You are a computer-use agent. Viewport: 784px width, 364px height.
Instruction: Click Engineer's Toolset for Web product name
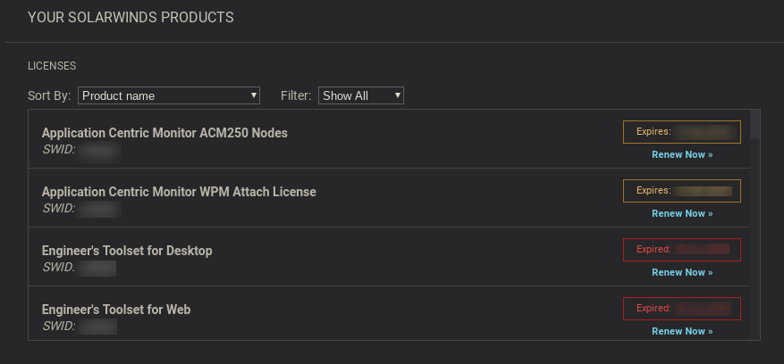116,310
